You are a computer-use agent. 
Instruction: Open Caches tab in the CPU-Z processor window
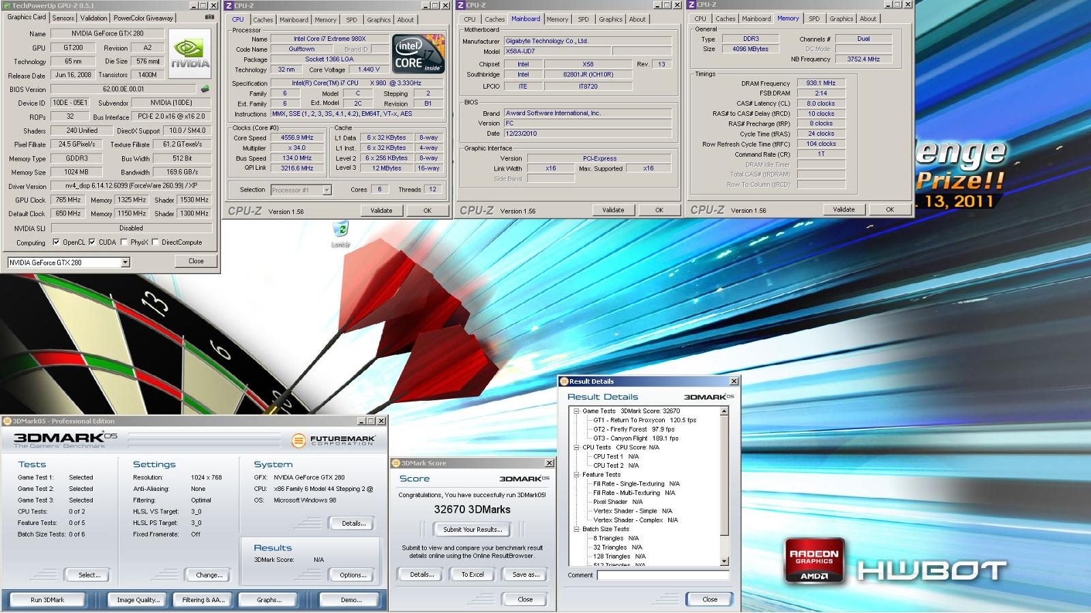tap(263, 20)
